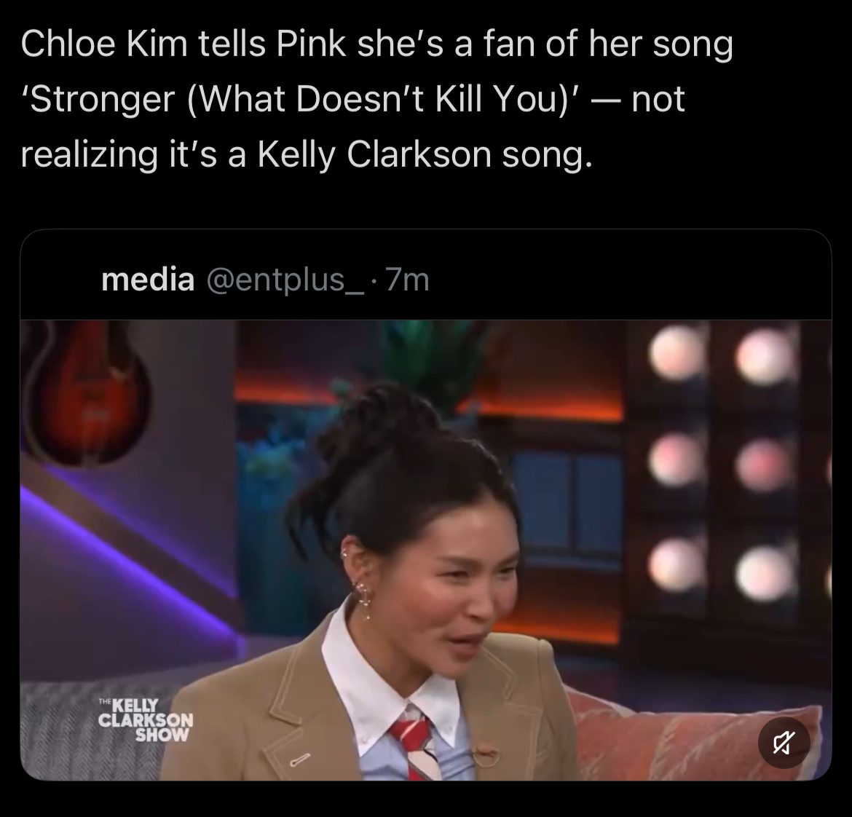The image size is (852, 817).
Task: Play the Kelly Clarkson Show video clip
Action: [x=426, y=550]
